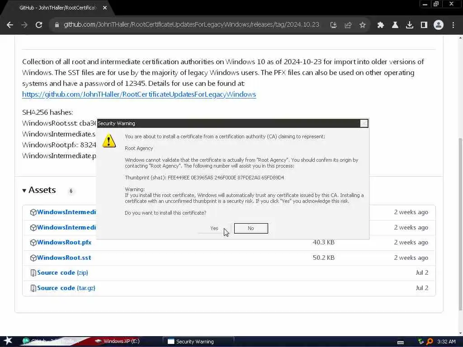This screenshot has height=347, width=463.
Task: Click Yes in the Security Warning dialog
Action: click(214, 228)
